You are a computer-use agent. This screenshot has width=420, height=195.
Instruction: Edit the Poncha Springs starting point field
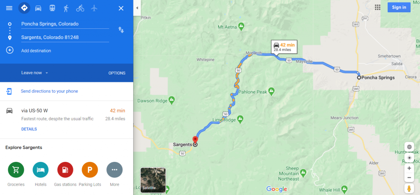pos(65,24)
